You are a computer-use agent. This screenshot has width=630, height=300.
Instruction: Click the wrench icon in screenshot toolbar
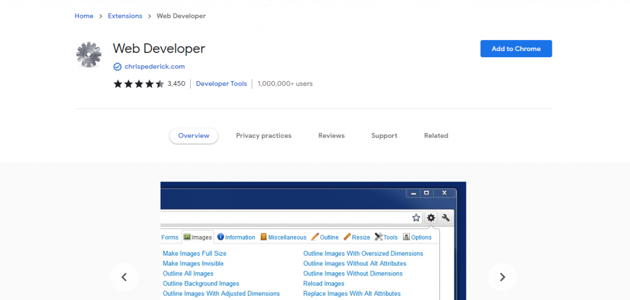point(446,218)
